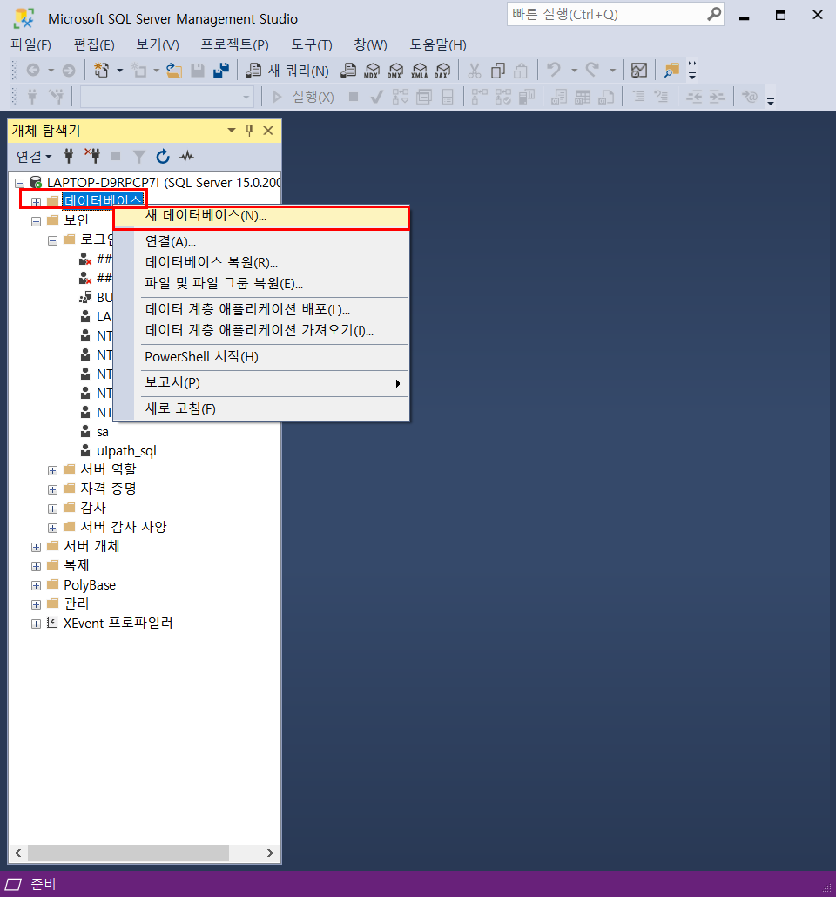
Task: Click the Filter funnel icon
Action: coord(139,156)
